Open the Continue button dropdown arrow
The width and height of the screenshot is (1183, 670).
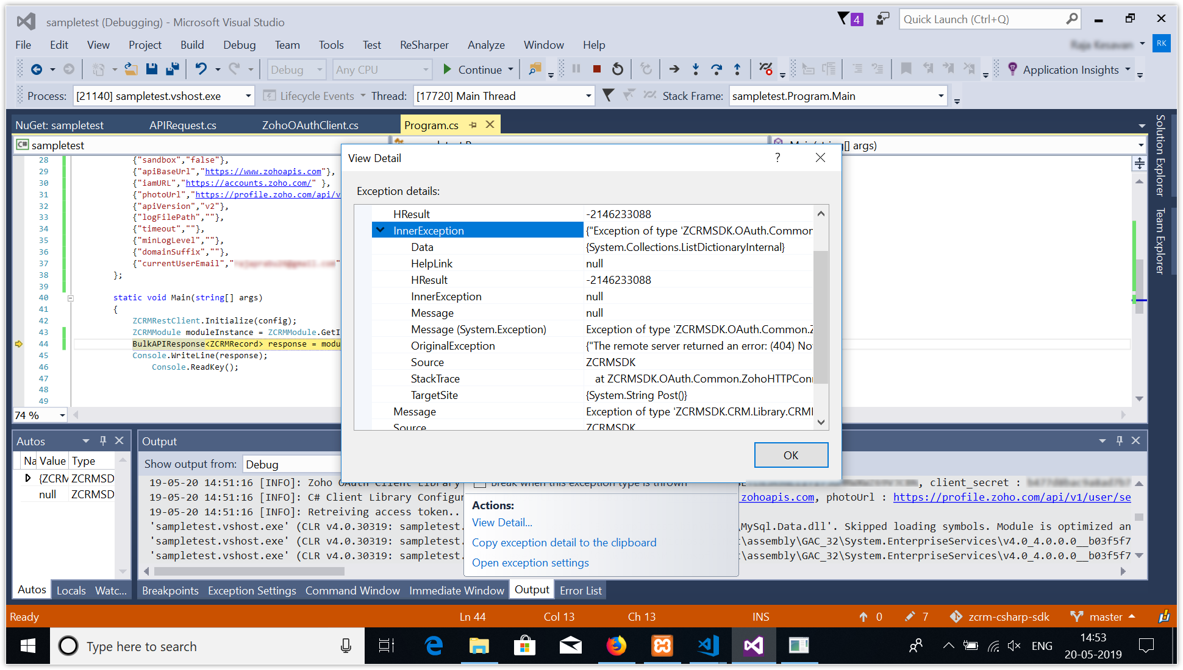coord(511,69)
